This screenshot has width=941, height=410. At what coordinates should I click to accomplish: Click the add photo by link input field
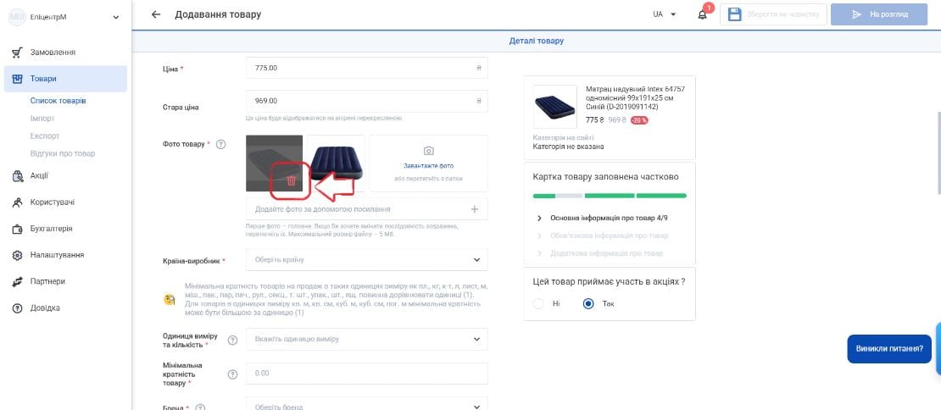pos(367,209)
